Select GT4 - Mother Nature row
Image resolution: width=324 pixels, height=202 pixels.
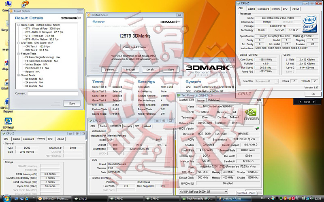(x=42, y=39)
